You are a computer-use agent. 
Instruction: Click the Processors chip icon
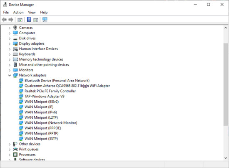click(15, 155)
